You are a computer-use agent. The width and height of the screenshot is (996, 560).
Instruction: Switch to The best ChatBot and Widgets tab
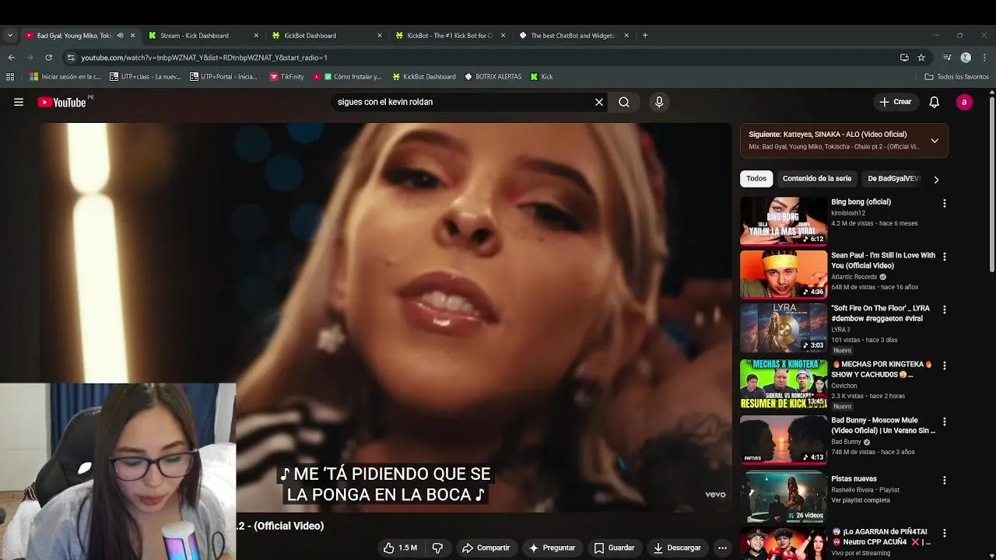(x=574, y=35)
